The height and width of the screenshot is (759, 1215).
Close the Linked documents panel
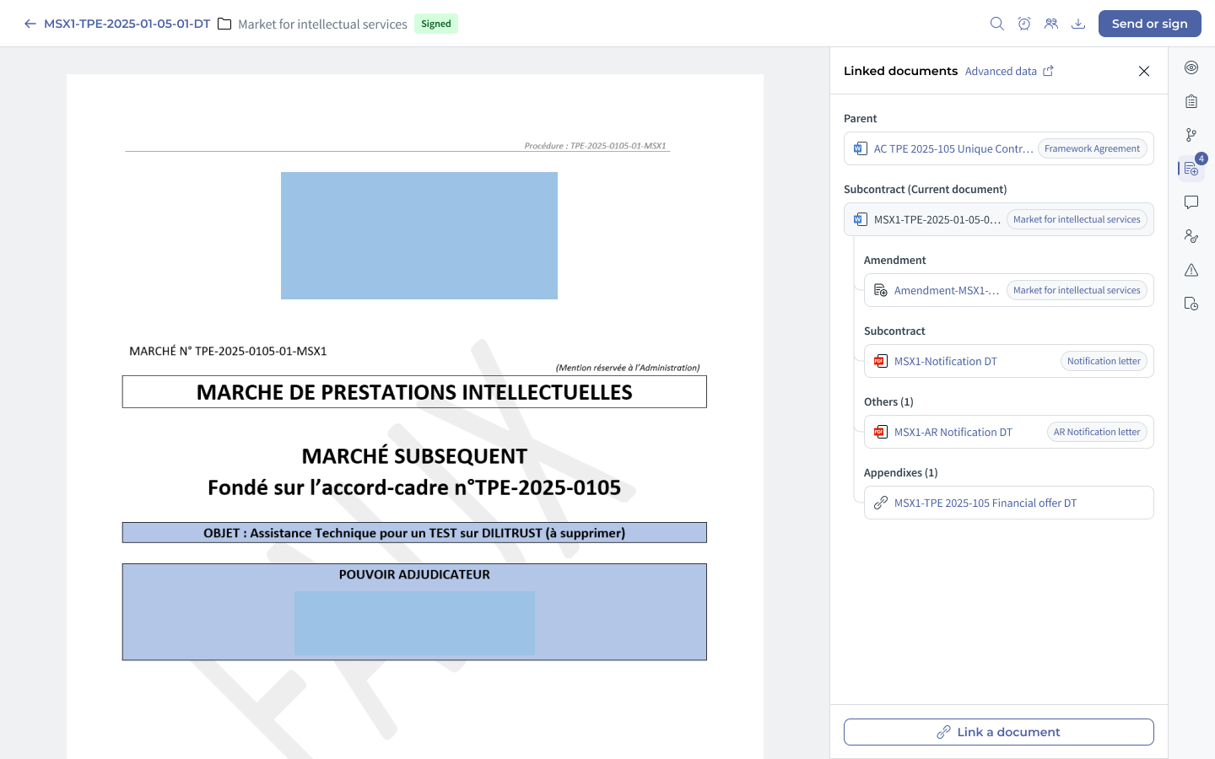(x=1144, y=71)
